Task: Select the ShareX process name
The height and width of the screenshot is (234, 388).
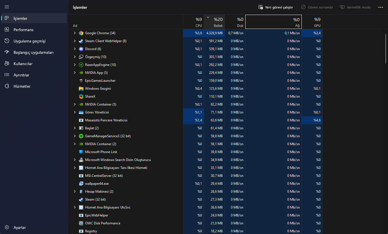Action: click(90, 96)
